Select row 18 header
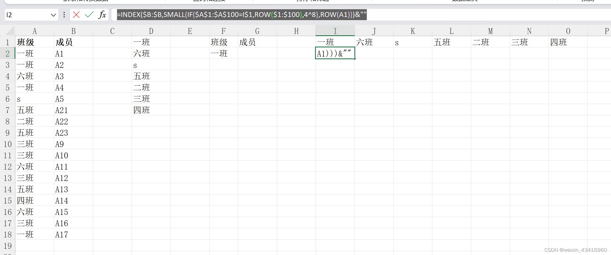Viewport: 611px width, 255px height. pyautogui.click(x=8, y=234)
